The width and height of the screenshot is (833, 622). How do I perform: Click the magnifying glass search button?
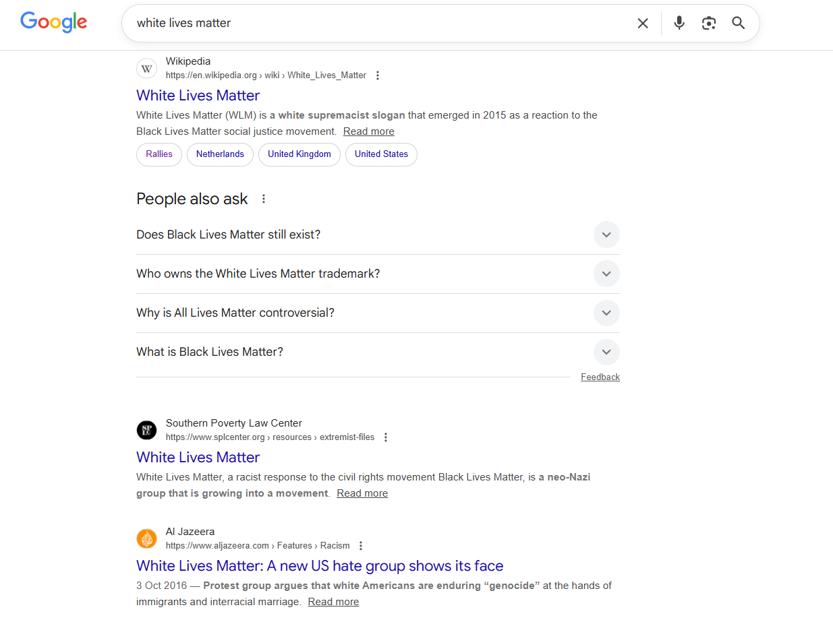tap(739, 23)
